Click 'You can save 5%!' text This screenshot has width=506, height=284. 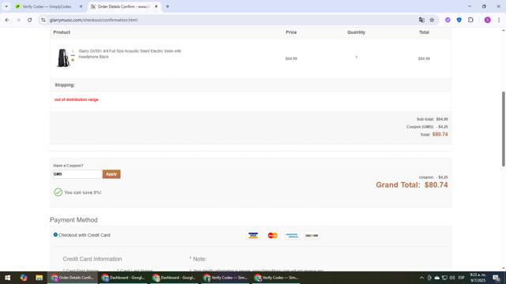pos(82,192)
